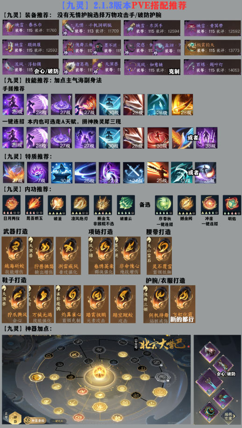Image resolution: width=242 pixels, height=428 pixels.
Task: Click the 日月两仪 inner skill icon
Action: tap(12, 205)
